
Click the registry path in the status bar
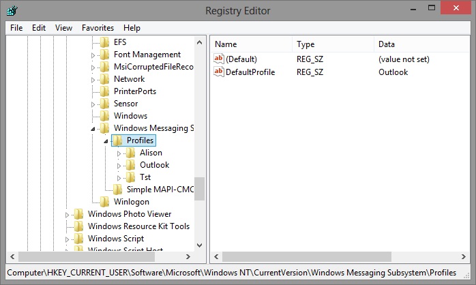[x=231, y=273]
